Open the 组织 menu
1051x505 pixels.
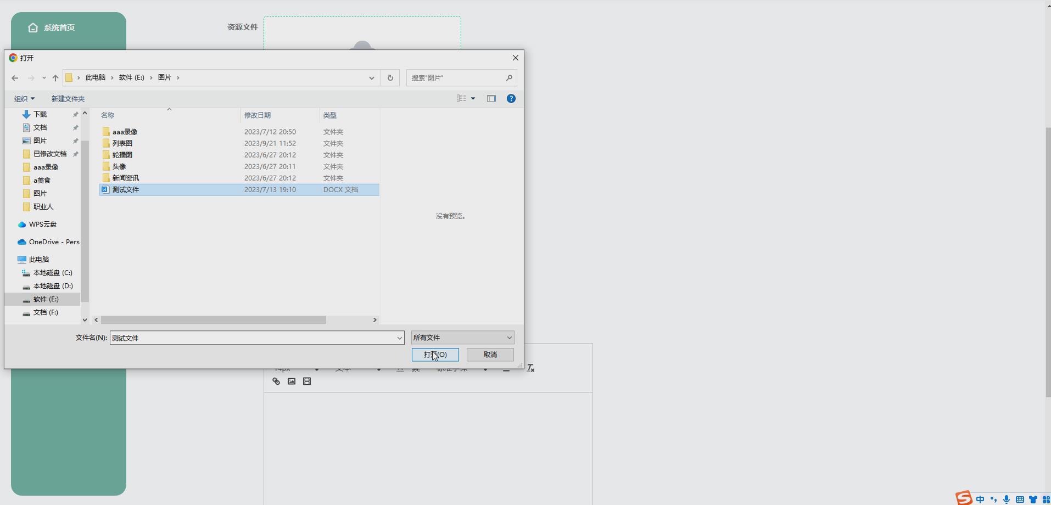pos(24,99)
